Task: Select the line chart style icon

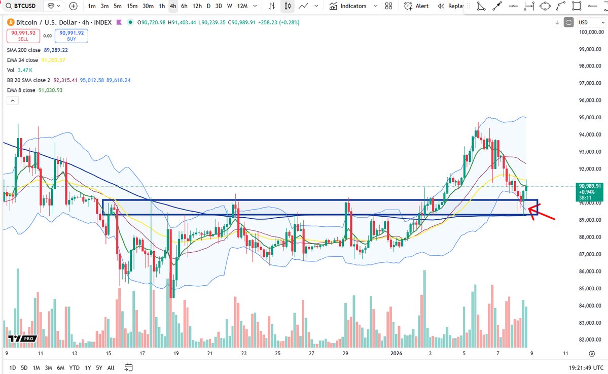Action: click(x=304, y=6)
